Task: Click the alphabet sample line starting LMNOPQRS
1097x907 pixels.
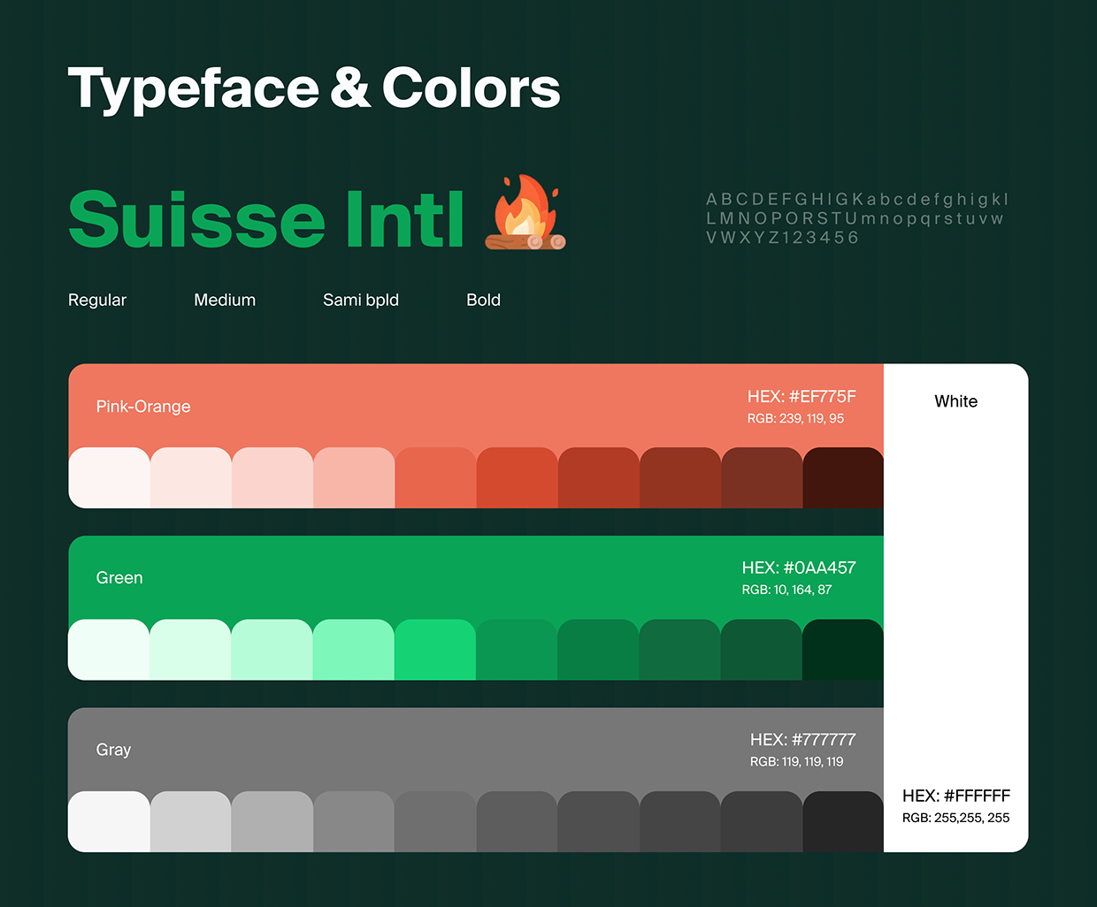Action: (855, 218)
